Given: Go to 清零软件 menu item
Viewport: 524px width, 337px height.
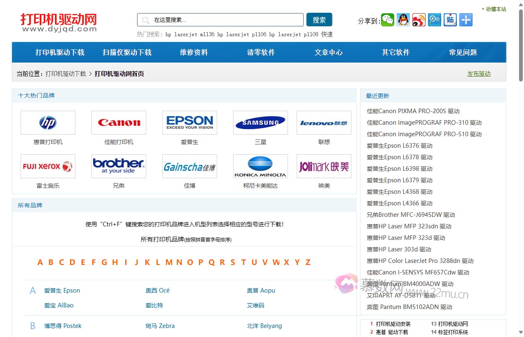Looking at the screenshot, I should coord(261,52).
